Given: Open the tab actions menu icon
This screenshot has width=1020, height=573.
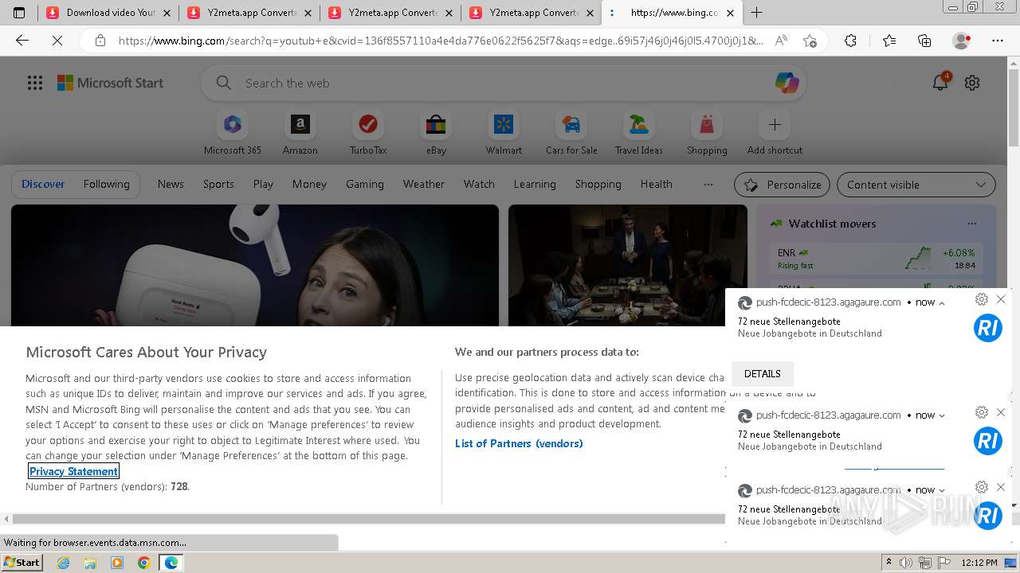Looking at the screenshot, I should coord(19,13).
